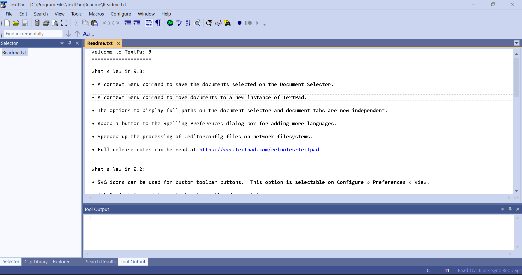Viewport: 522px width, 275px height.
Task: Open the Configure menu
Action: (121, 14)
